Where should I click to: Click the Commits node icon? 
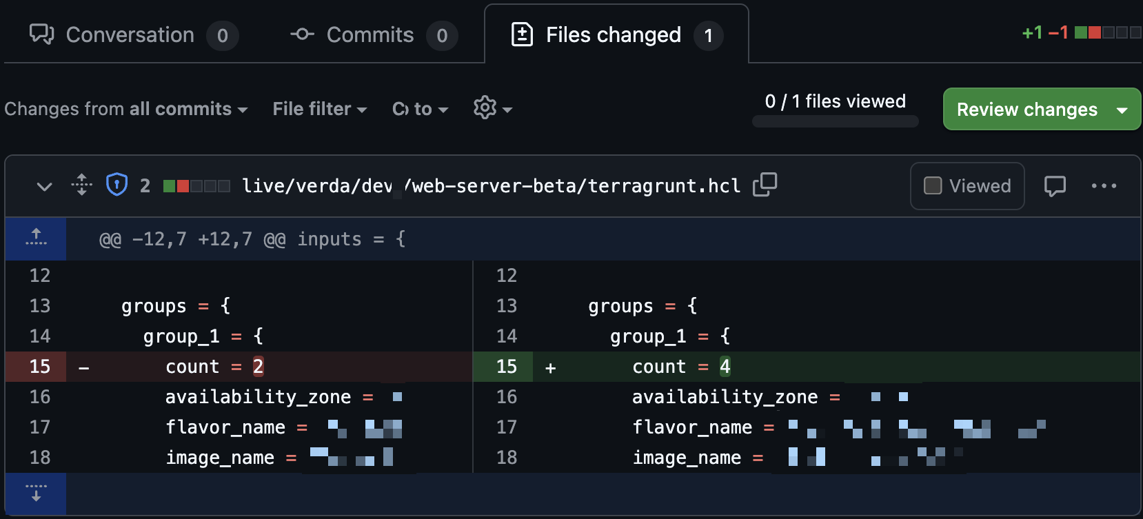[x=302, y=34]
